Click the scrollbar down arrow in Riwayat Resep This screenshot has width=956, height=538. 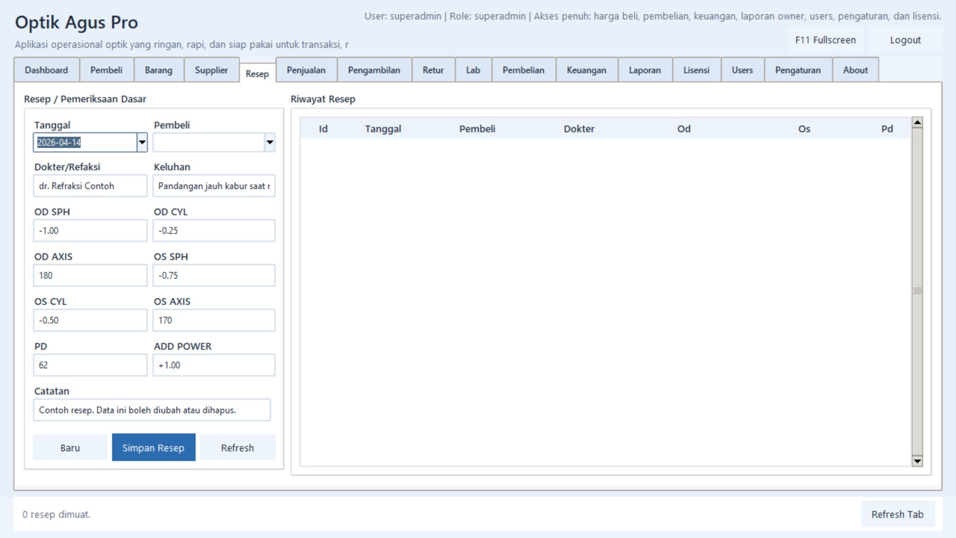917,461
